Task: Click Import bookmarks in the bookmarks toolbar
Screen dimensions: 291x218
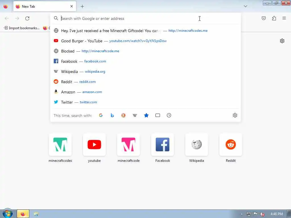Action: (x=22, y=28)
